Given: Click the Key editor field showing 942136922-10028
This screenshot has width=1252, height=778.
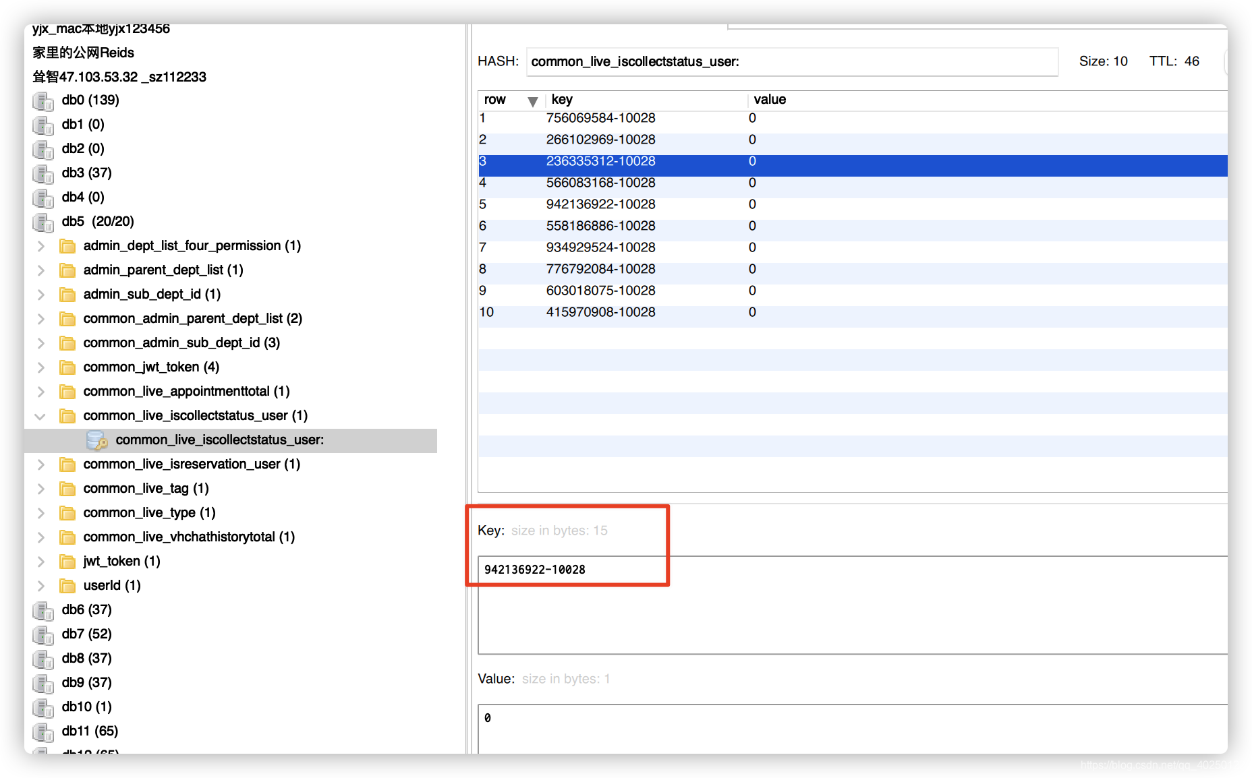Looking at the screenshot, I should (853, 605).
